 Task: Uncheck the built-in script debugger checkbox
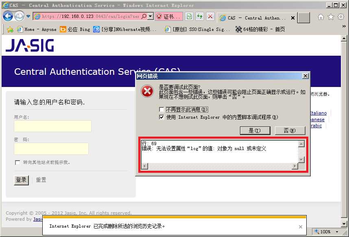pos(161,117)
